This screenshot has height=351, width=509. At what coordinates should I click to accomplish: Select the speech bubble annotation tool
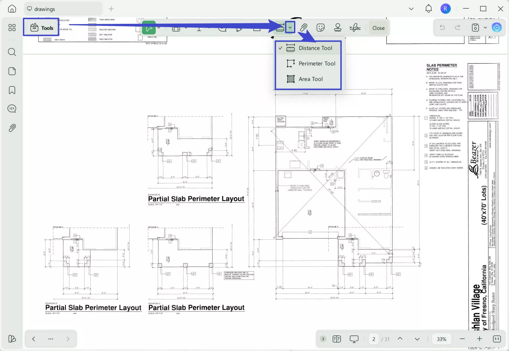click(222, 28)
